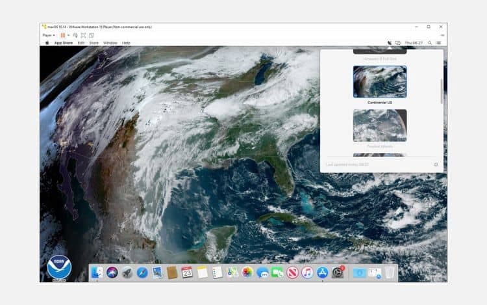The width and height of the screenshot is (487, 305).
Task: Open App Store icon in dock
Action: click(x=322, y=272)
